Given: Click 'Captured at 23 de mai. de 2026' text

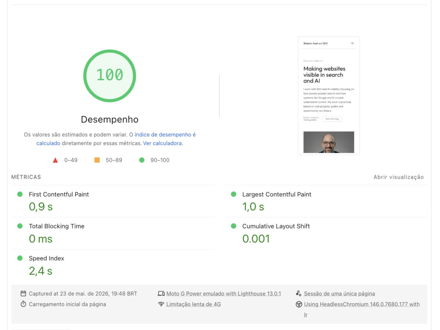Looking at the screenshot, I should [x=69, y=294].
